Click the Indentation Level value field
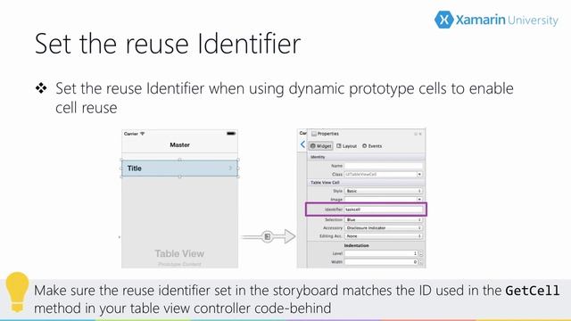 (x=381, y=253)
